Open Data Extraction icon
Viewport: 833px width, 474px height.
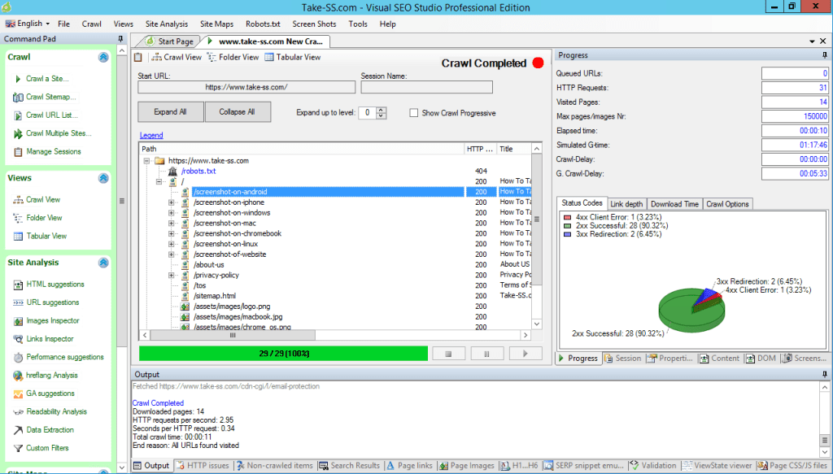tap(18, 430)
